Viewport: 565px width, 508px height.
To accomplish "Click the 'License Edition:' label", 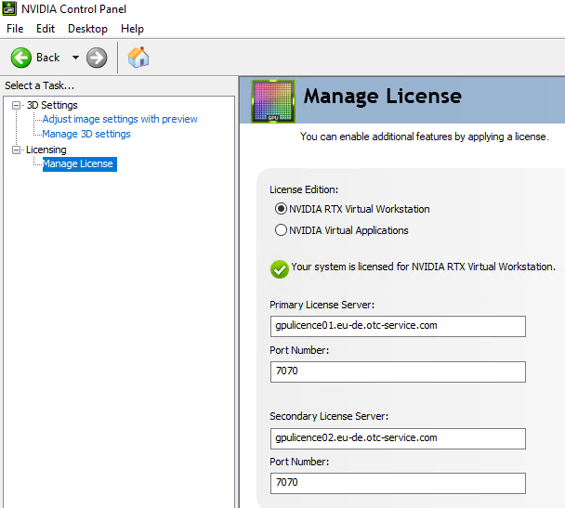I will 304,189.
